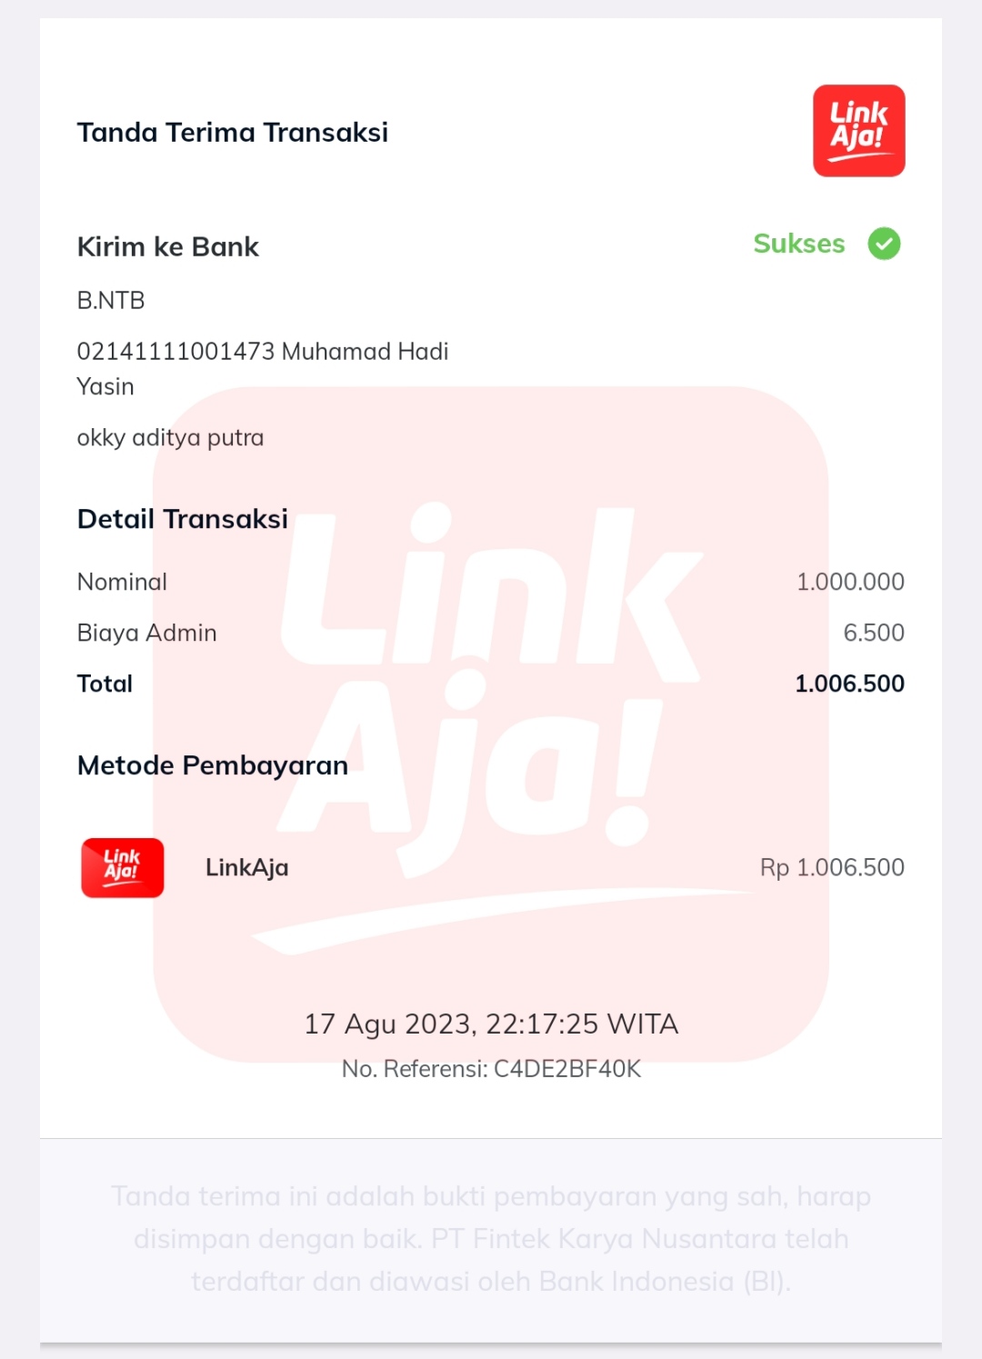The width and height of the screenshot is (982, 1359).
Task: Click the Metode Pembayaran heading
Action: pos(213,765)
